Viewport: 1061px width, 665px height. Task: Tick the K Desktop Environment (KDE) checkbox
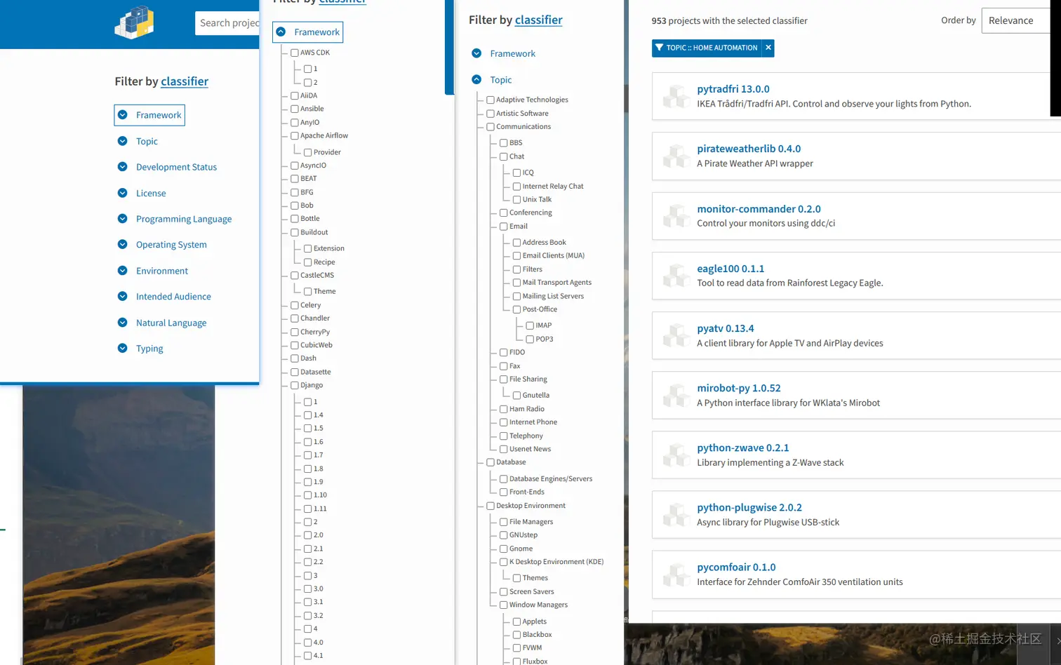(504, 562)
